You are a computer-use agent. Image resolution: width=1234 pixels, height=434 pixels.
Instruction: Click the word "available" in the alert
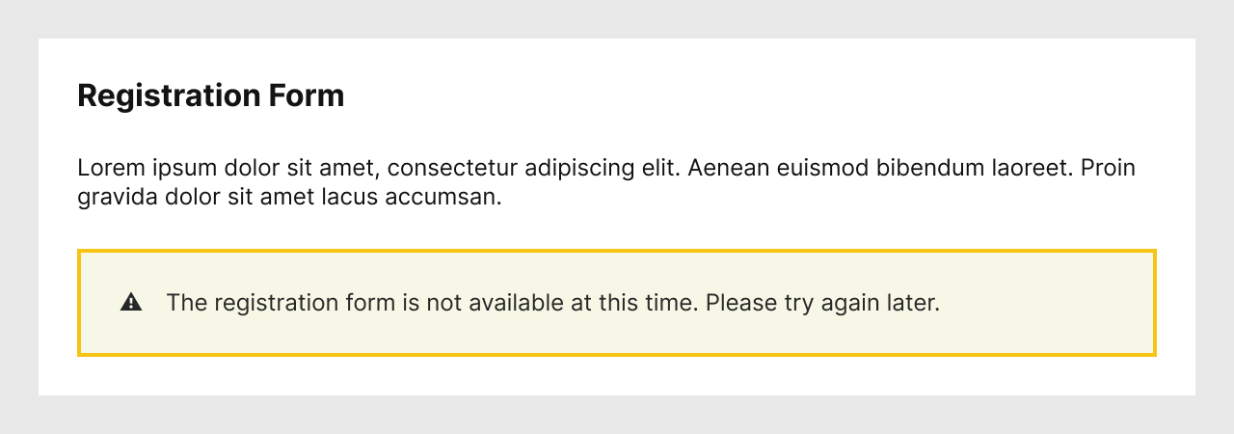pos(517,303)
